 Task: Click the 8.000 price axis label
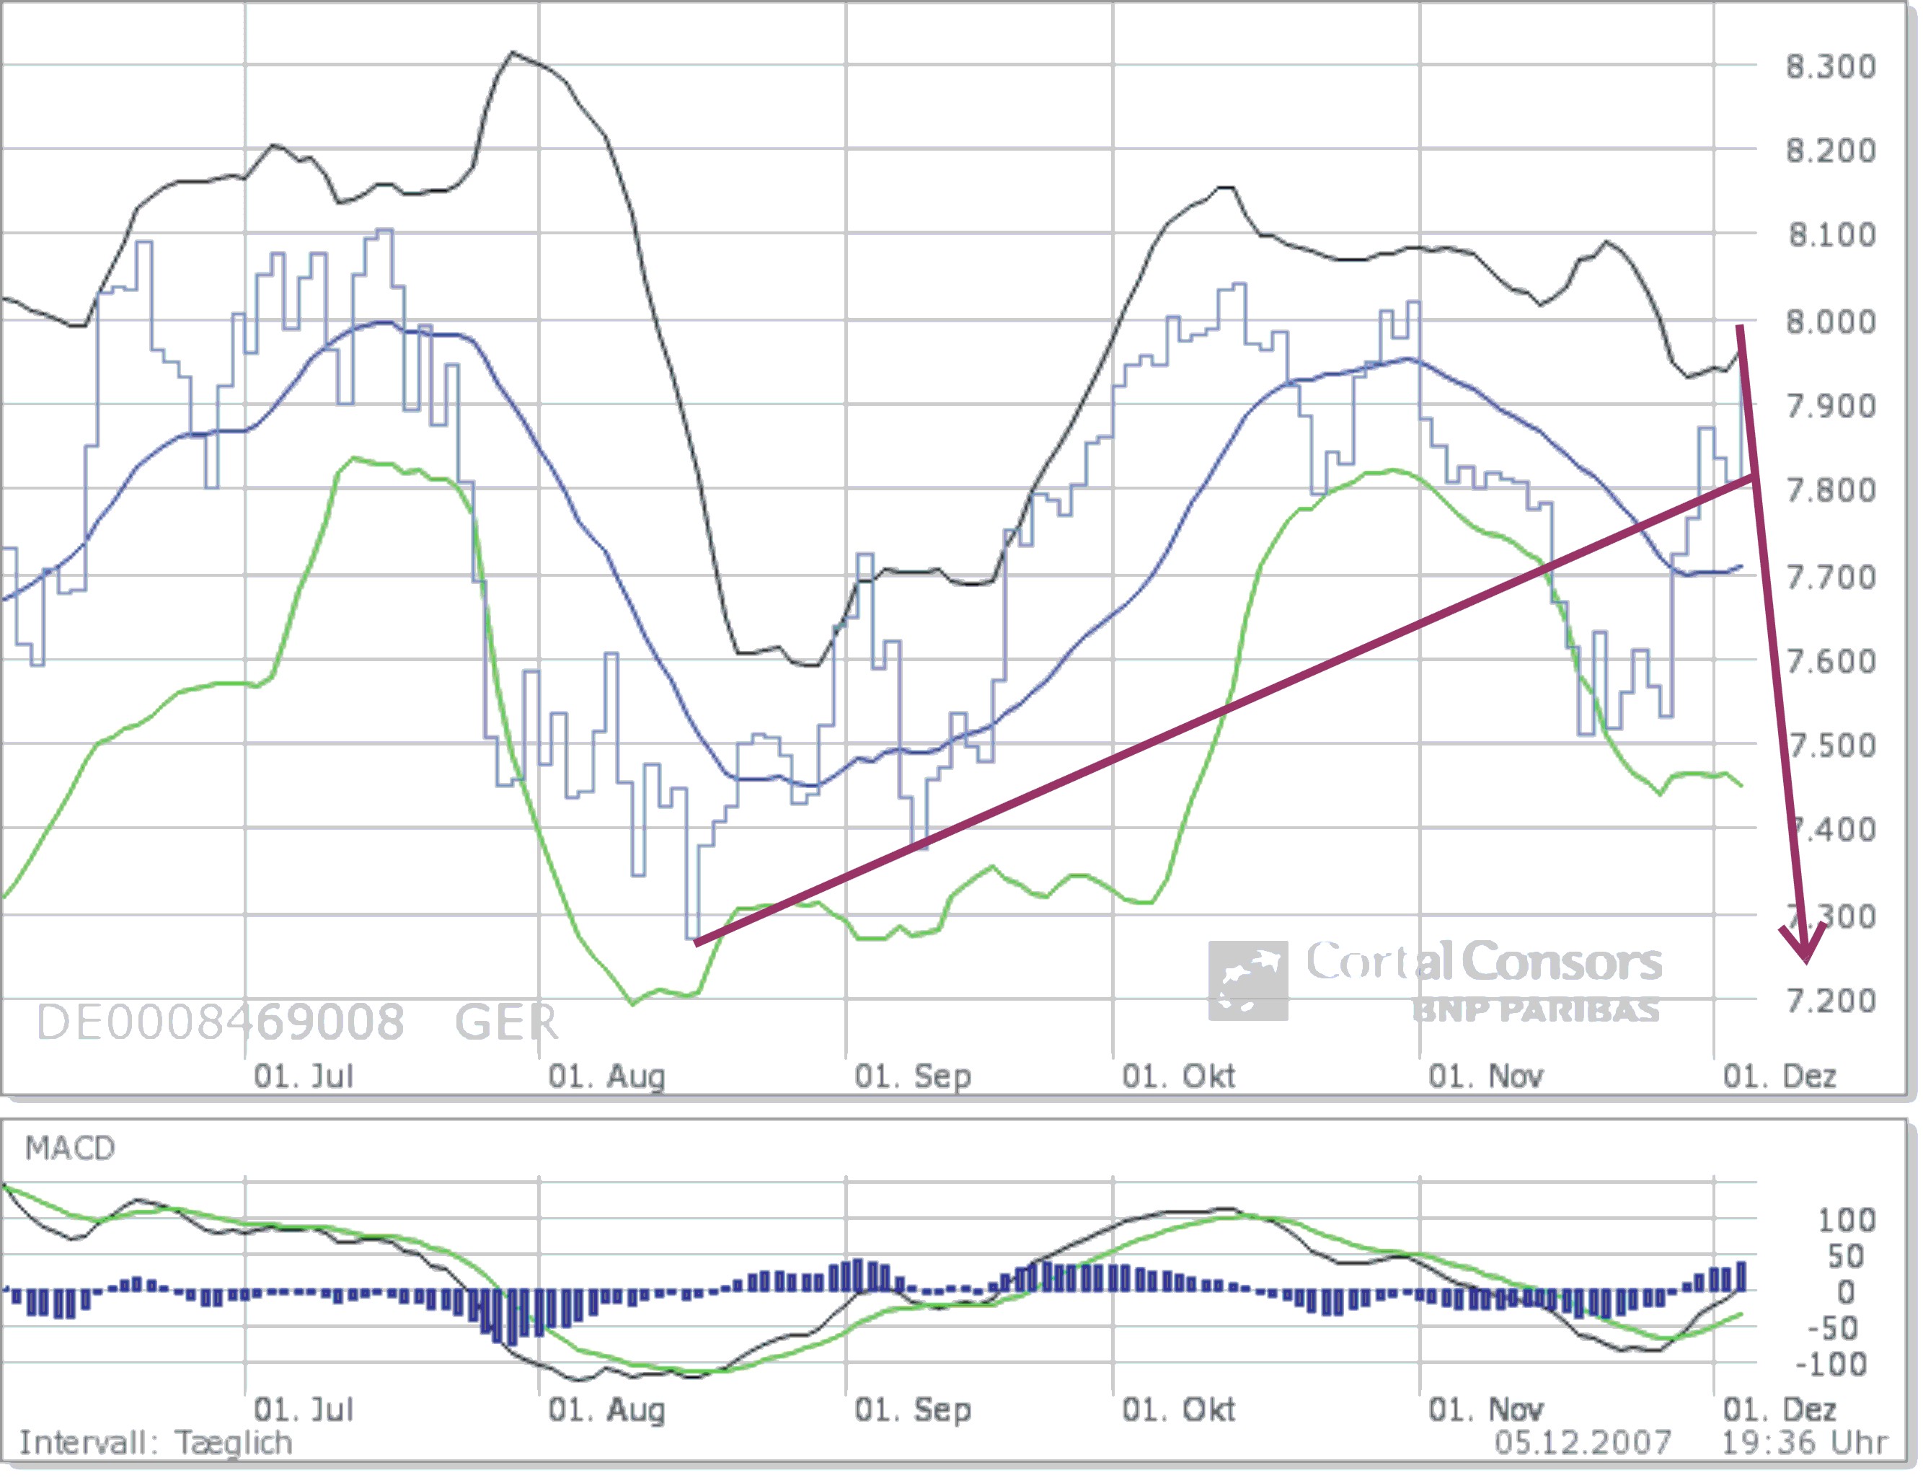(x=1830, y=321)
